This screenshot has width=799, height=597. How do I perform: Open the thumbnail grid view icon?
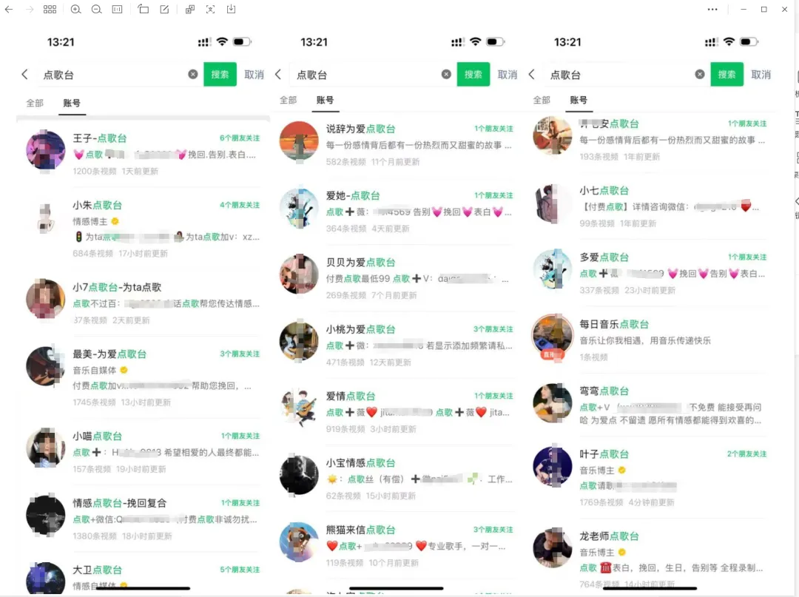coord(50,9)
